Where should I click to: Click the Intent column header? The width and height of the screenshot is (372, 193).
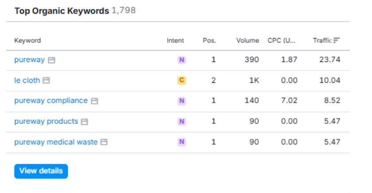(175, 40)
